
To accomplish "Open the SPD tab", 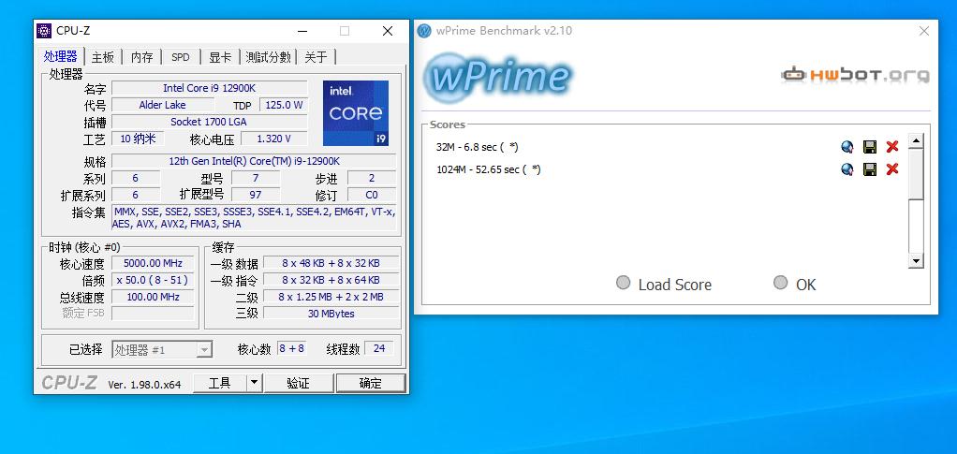I will [x=181, y=57].
